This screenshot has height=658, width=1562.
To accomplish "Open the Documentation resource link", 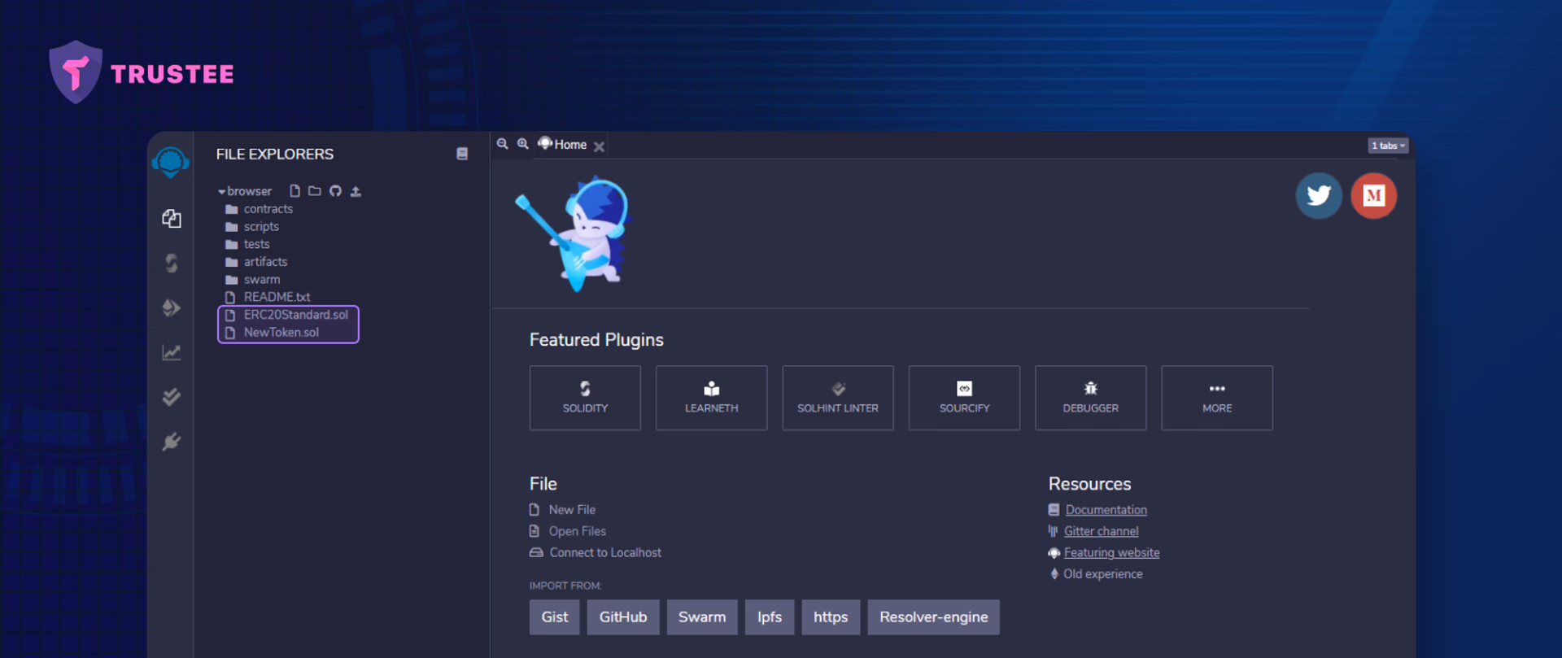I will click(1106, 510).
